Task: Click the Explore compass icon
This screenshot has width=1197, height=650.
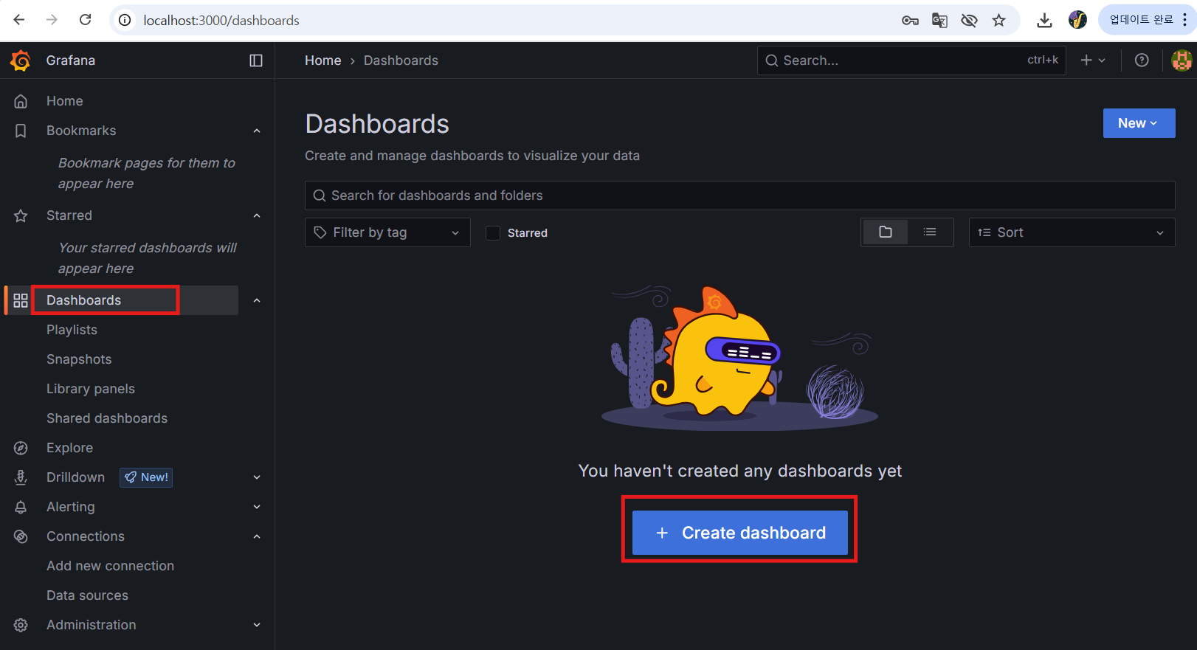Action: pyautogui.click(x=21, y=448)
